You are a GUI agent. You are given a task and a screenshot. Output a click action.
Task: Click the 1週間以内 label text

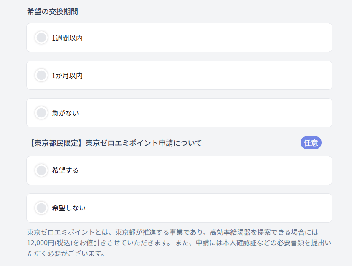[67, 38]
